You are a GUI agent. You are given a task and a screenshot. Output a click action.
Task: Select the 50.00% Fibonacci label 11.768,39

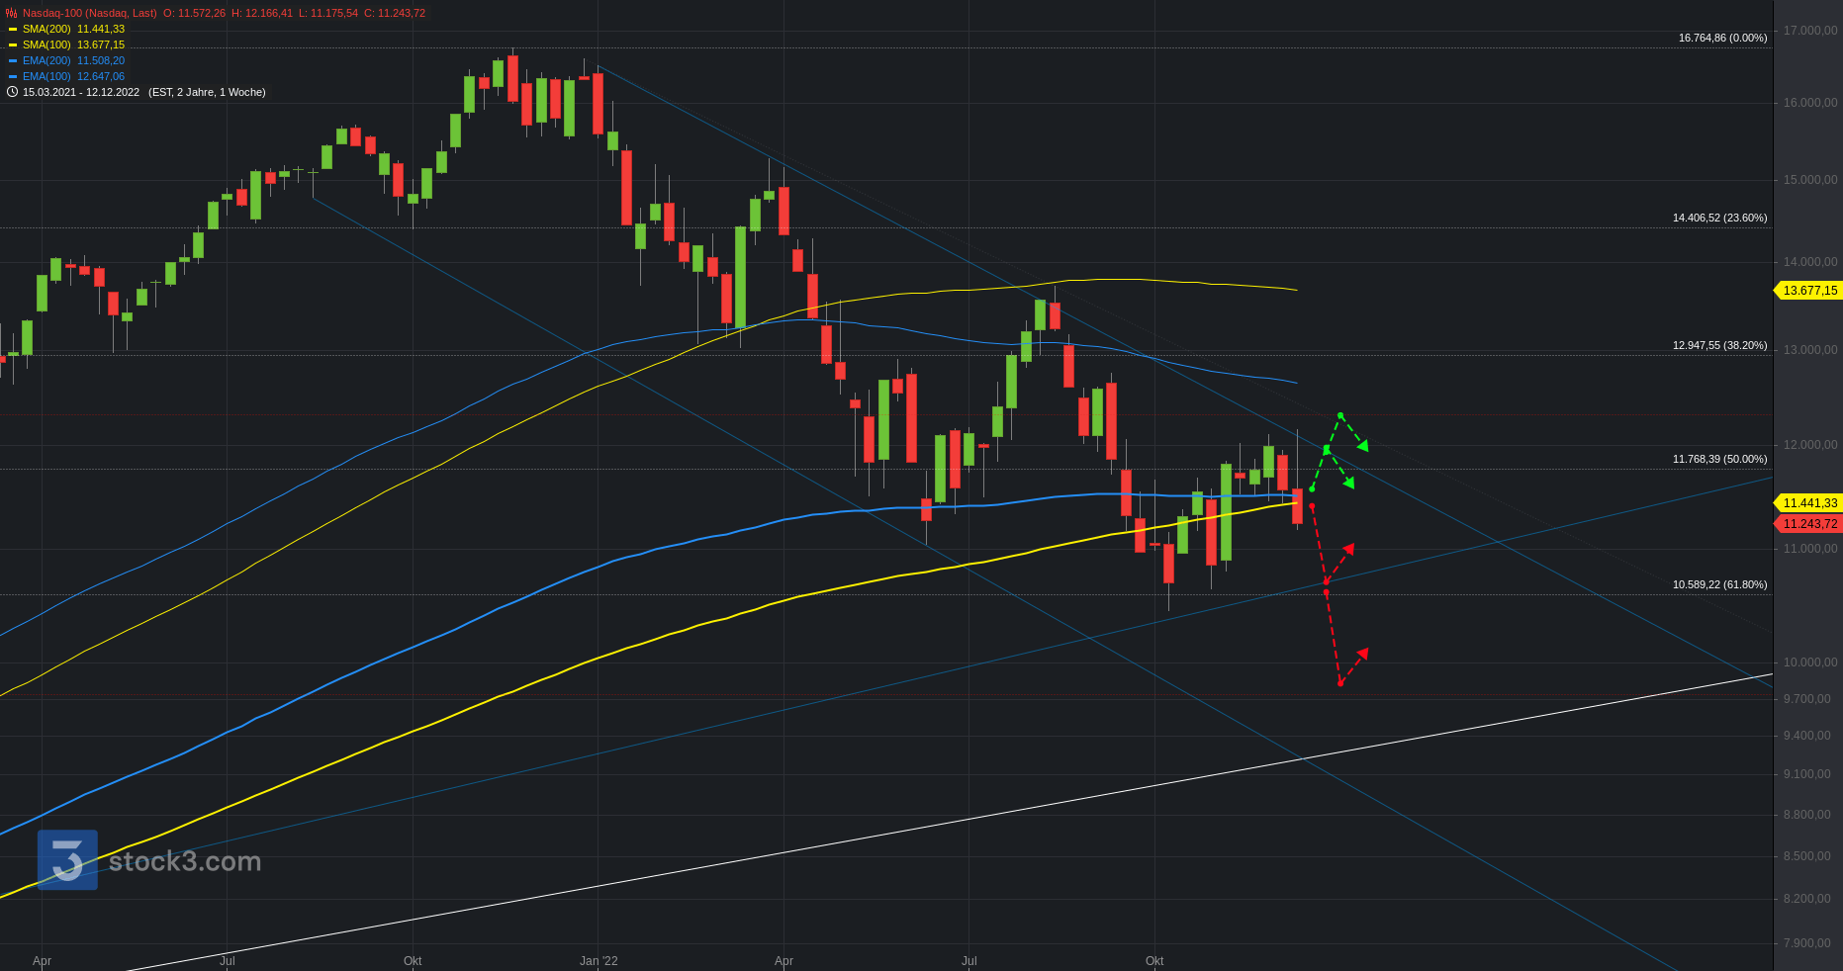[x=1718, y=459]
